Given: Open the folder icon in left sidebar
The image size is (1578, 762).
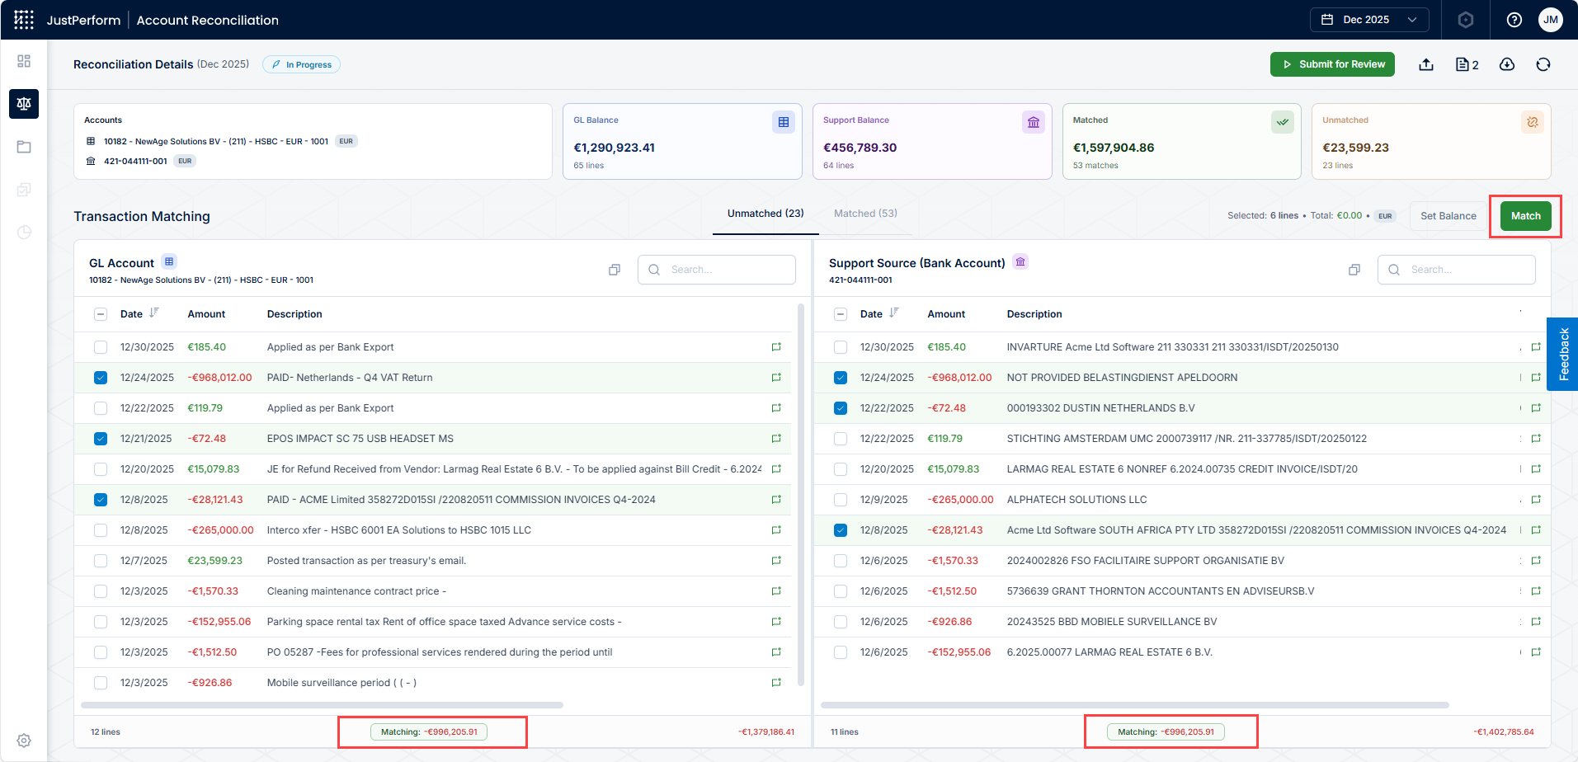Looking at the screenshot, I should point(24,147).
